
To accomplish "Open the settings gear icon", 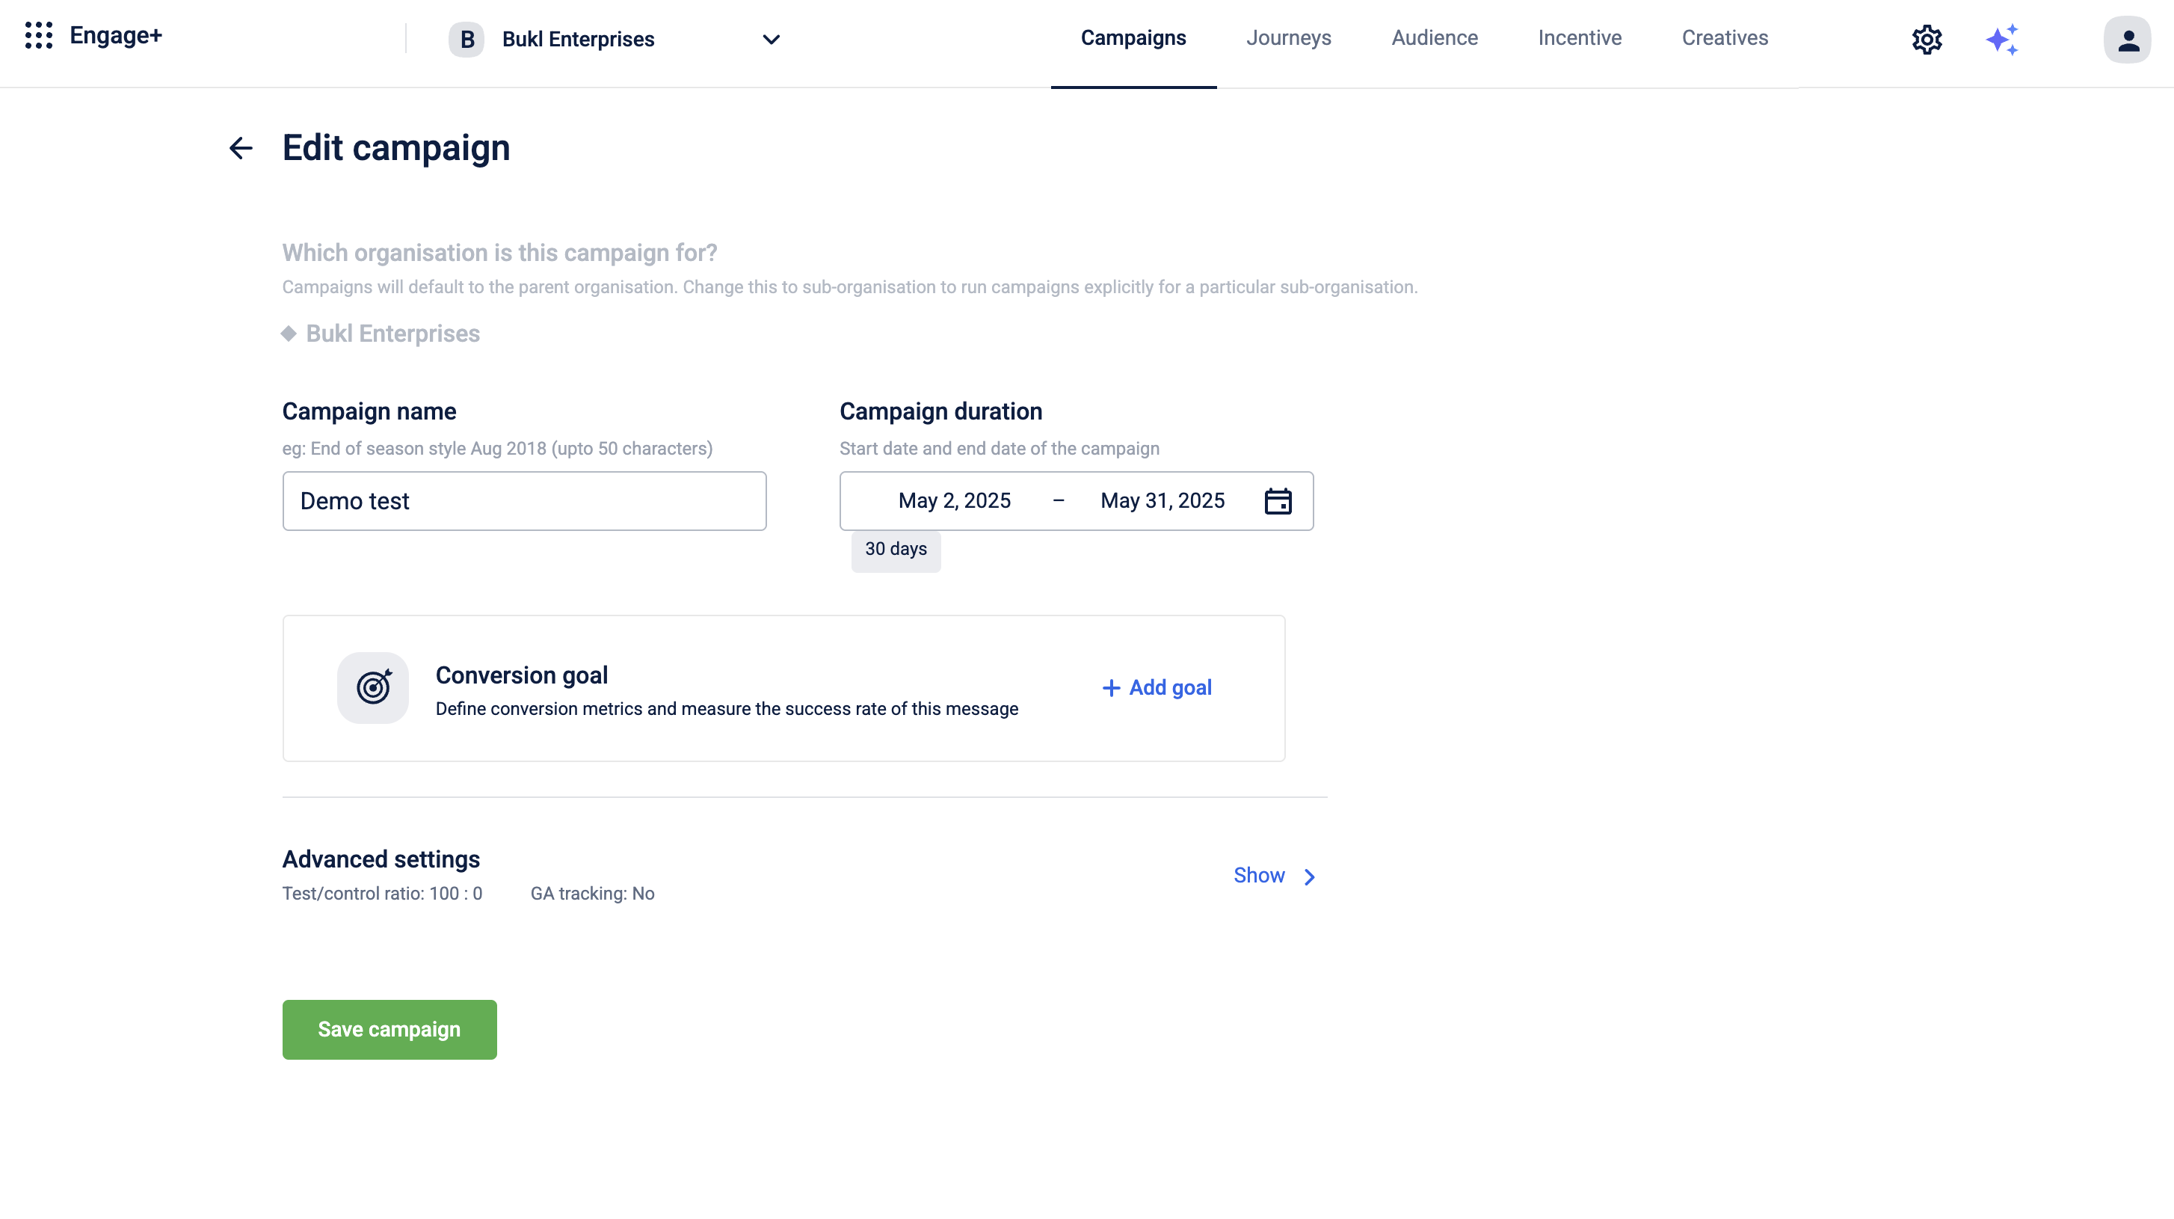I will pos(1927,40).
